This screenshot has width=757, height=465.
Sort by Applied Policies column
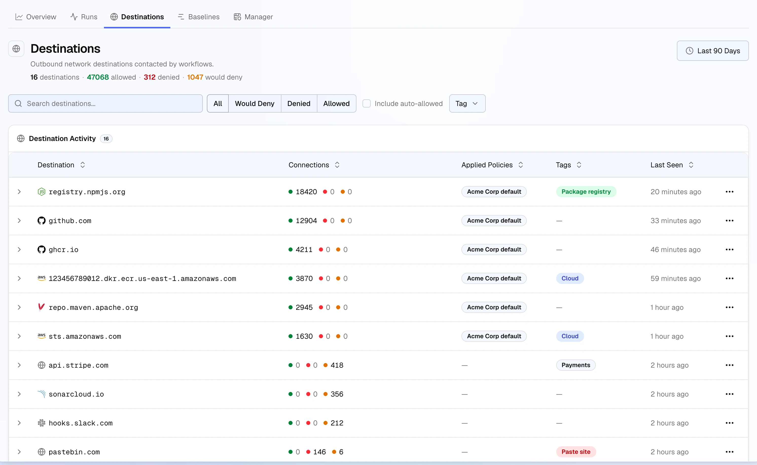[x=492, y=165]
